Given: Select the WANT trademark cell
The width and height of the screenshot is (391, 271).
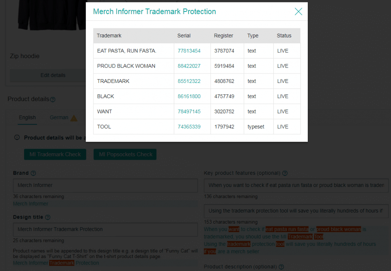Looking at the screenshot, I should (x=134, y=112).
